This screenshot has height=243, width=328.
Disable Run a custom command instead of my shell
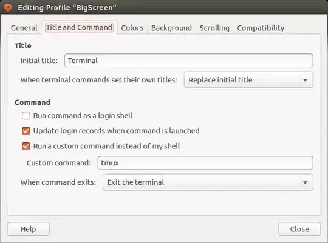pos(26,146)
